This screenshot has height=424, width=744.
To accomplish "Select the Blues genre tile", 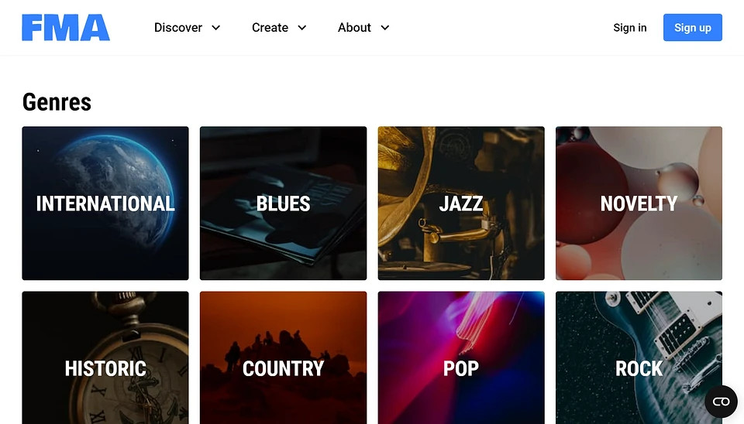I will click(283, 204).
